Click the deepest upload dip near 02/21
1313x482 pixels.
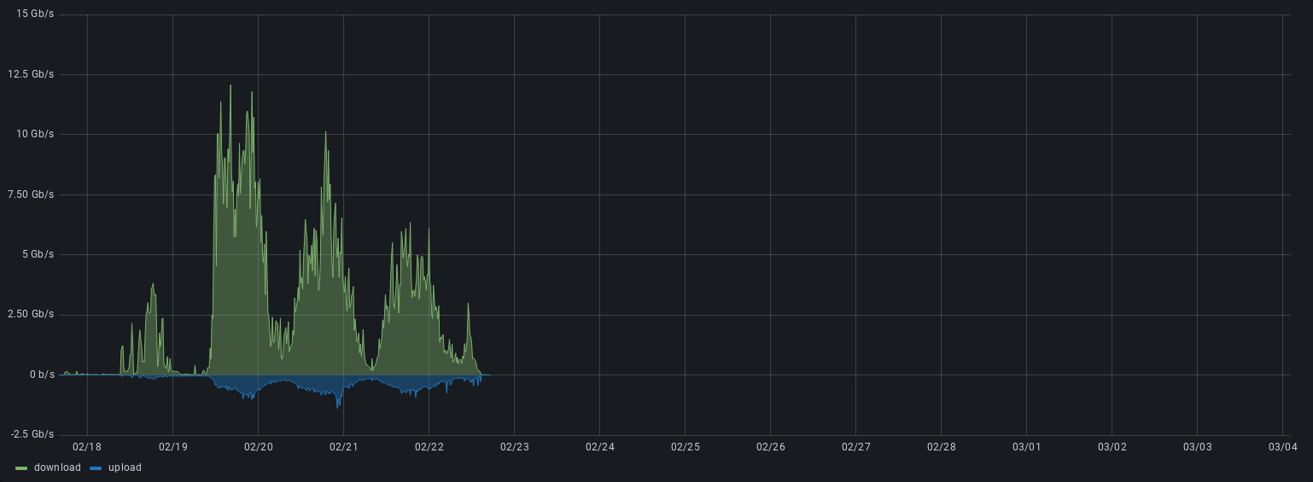pyautogui.click(x=338, y=406)
